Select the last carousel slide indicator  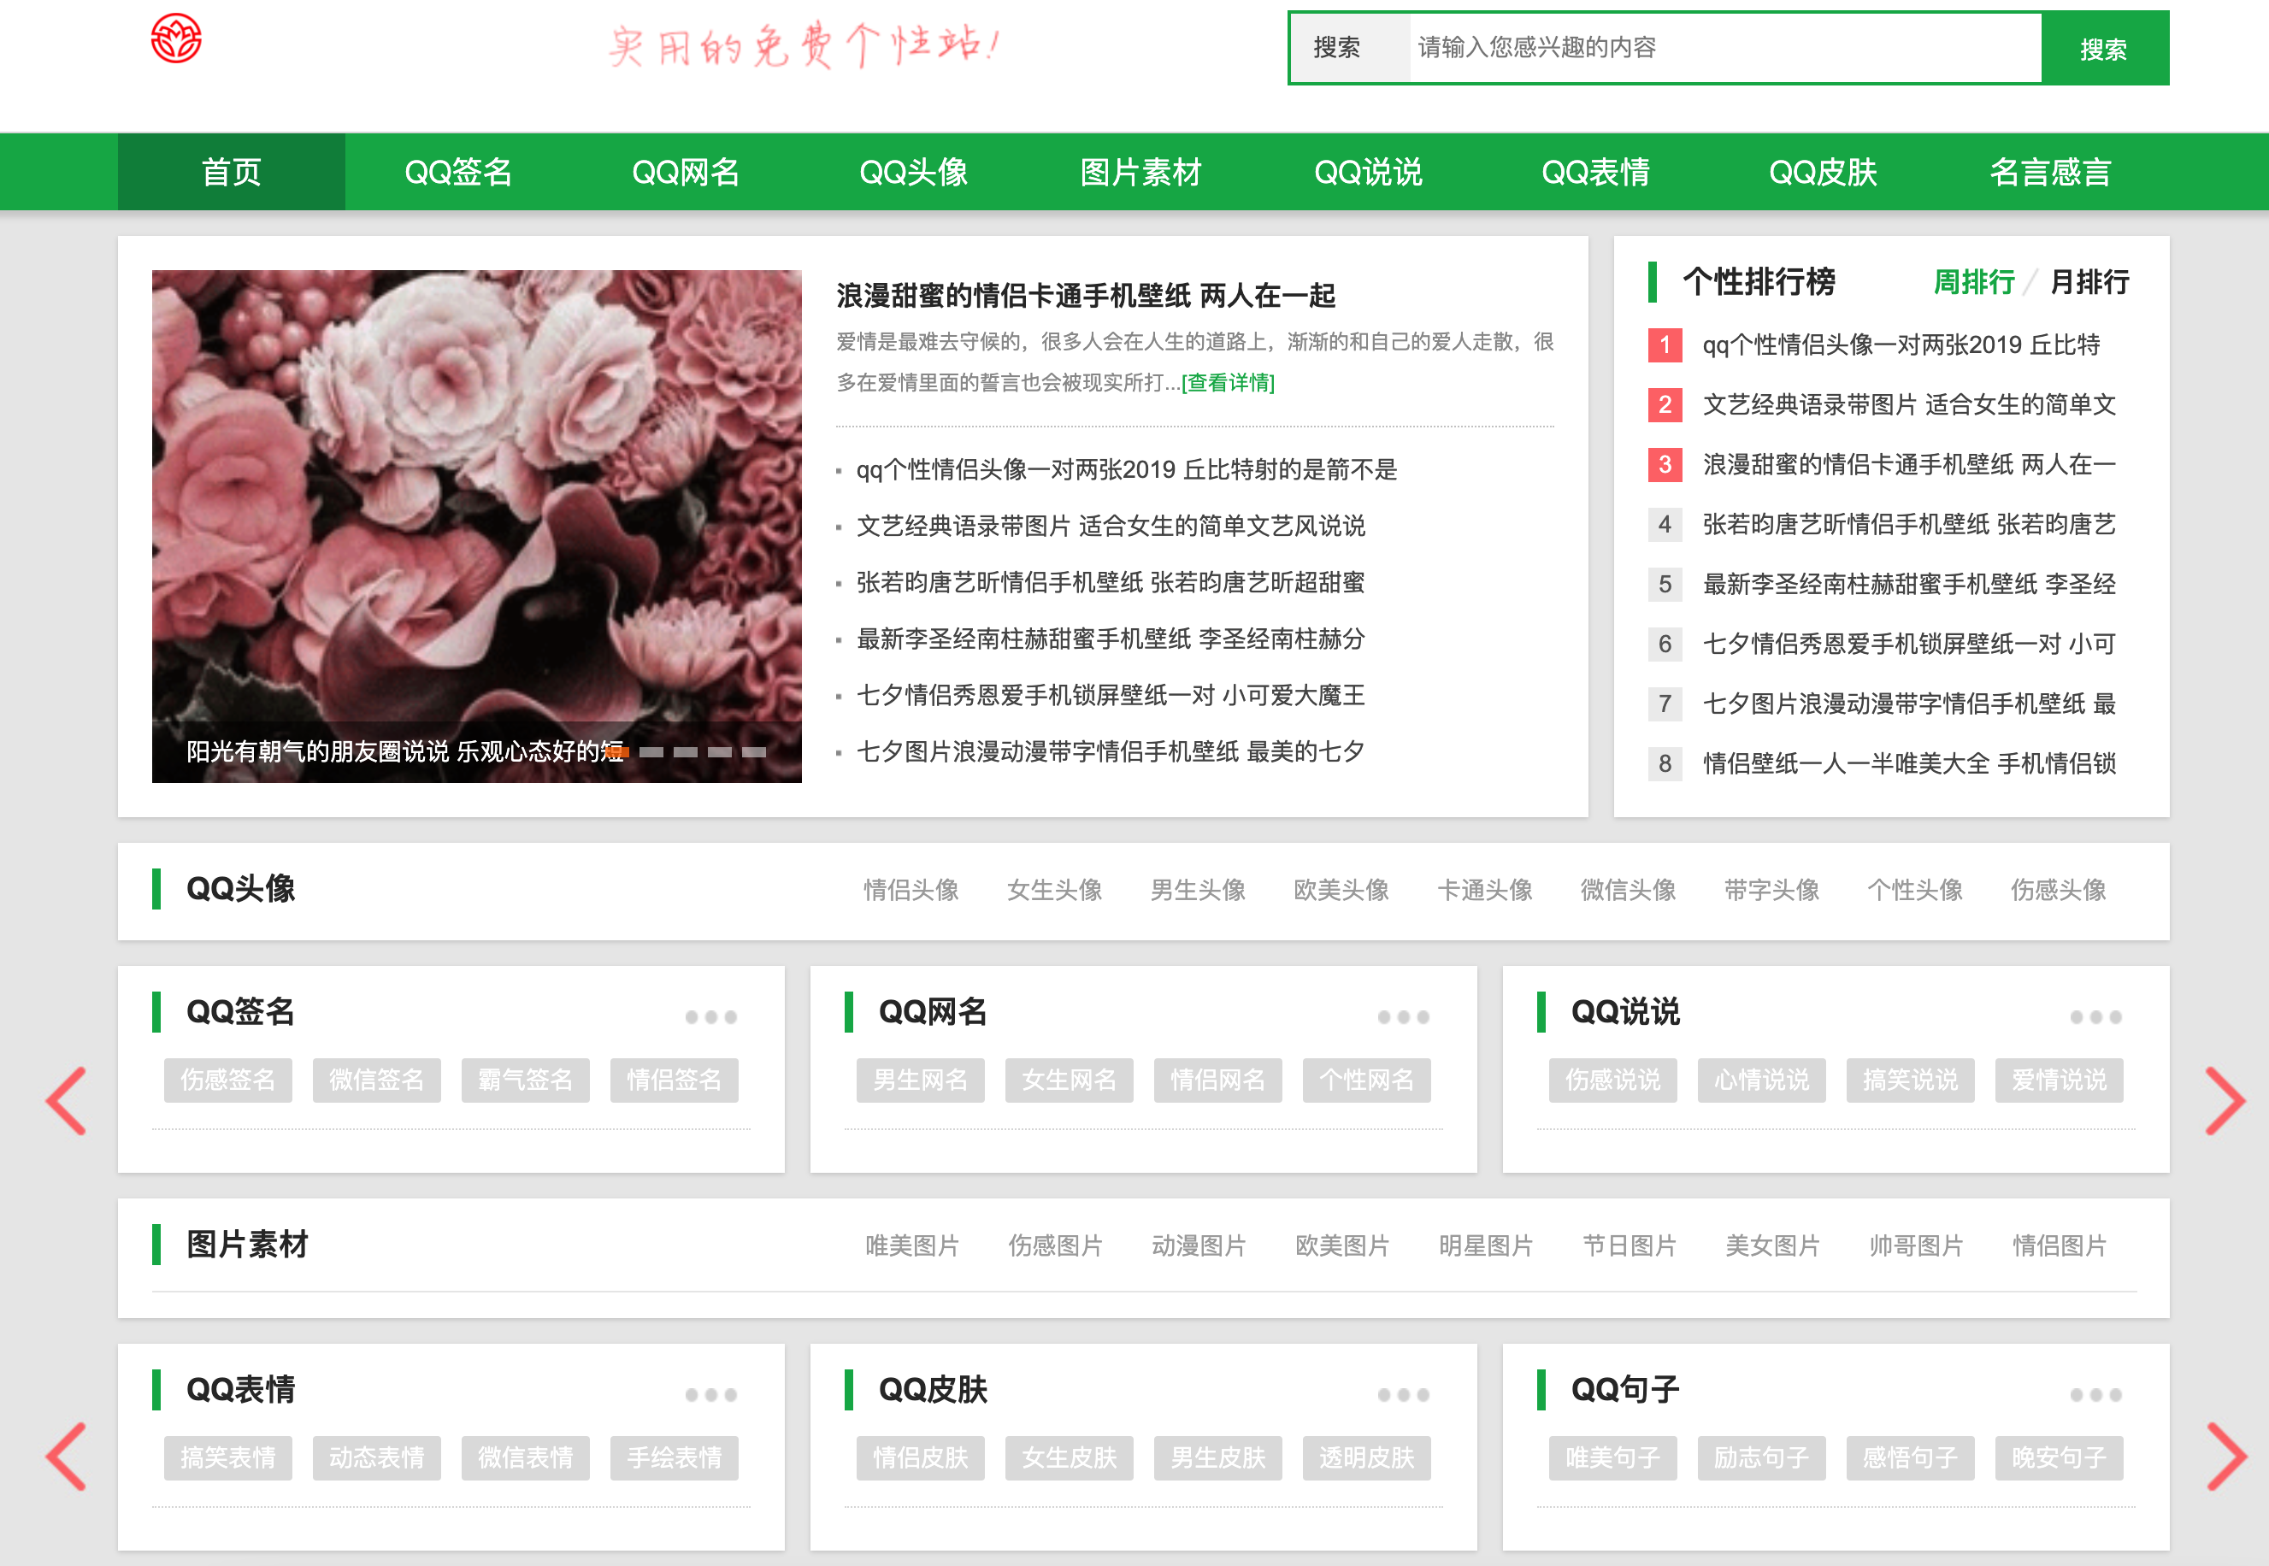(x=754, y=751)
